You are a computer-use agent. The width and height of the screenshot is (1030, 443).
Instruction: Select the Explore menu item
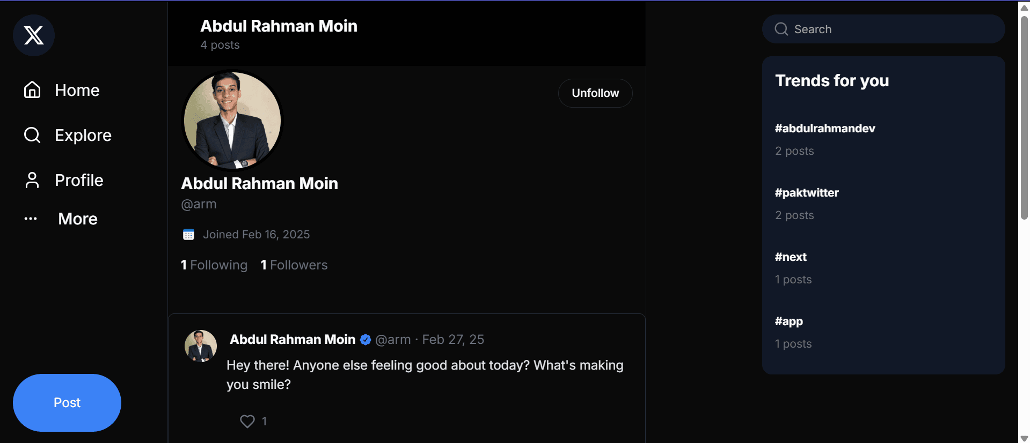[x=83, y=135]
